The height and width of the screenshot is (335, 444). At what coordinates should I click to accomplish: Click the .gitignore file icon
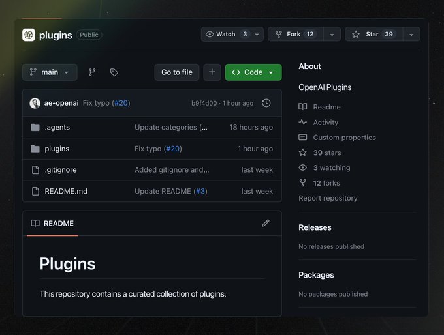click(35, 170)
